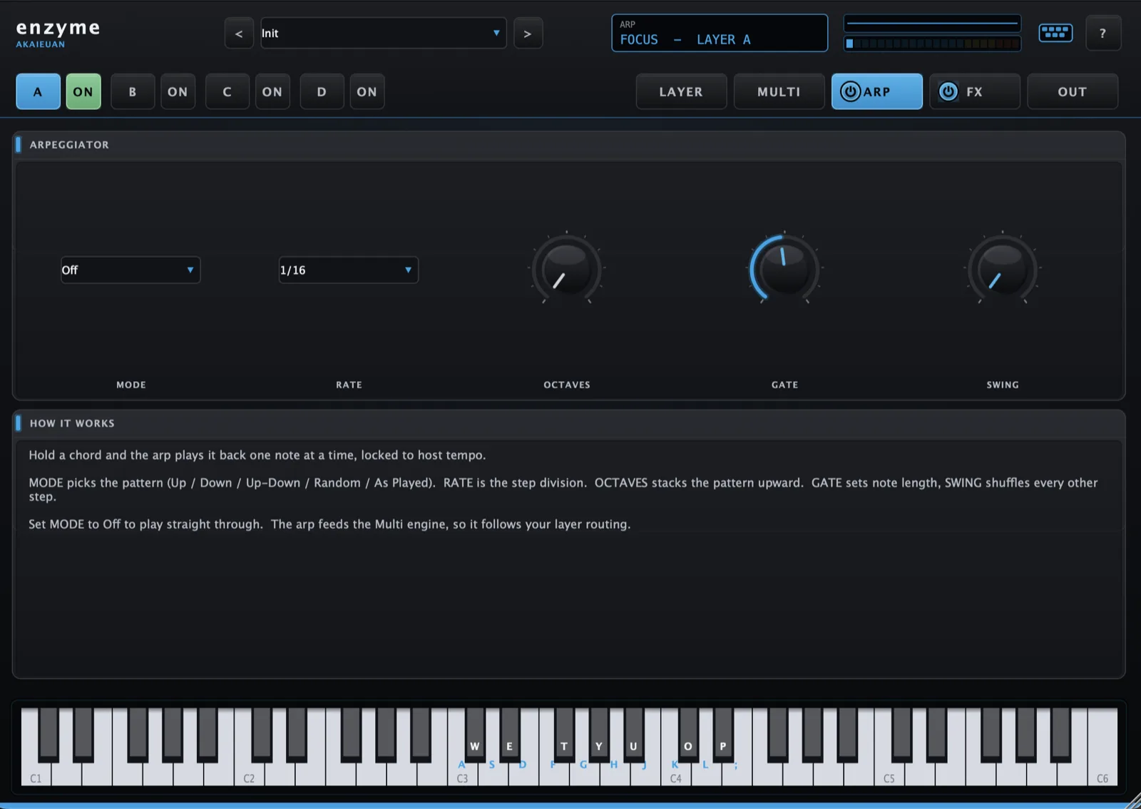
Task: Click the OCTAVES label
Action: pyautogui.click(x=567, y=385)
